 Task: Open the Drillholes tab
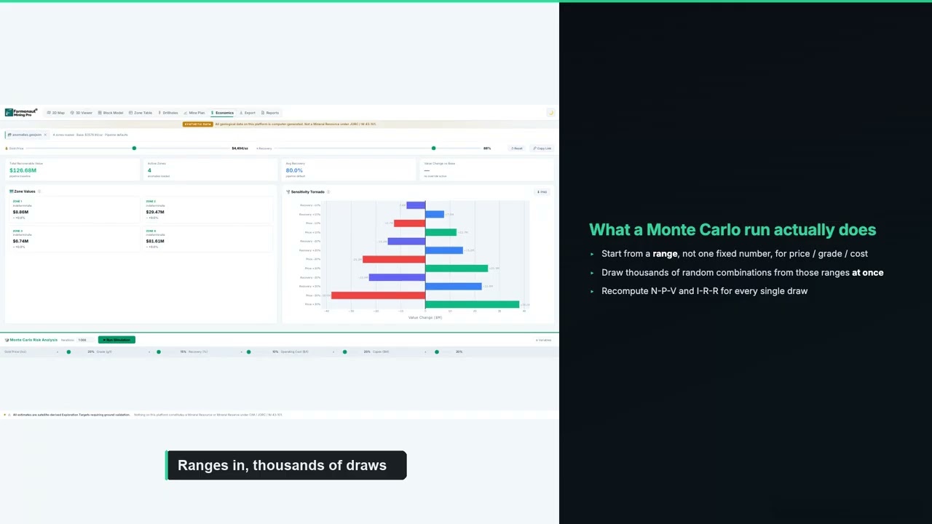point(168,113)
